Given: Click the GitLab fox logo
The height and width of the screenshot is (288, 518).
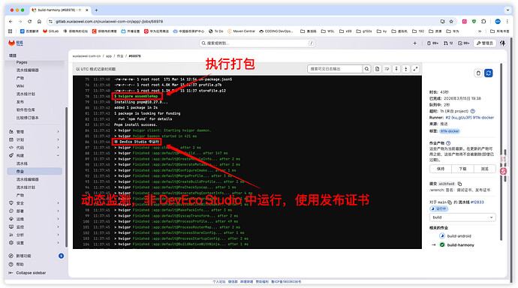Looking at the screenshot, I should coord(11,43).
